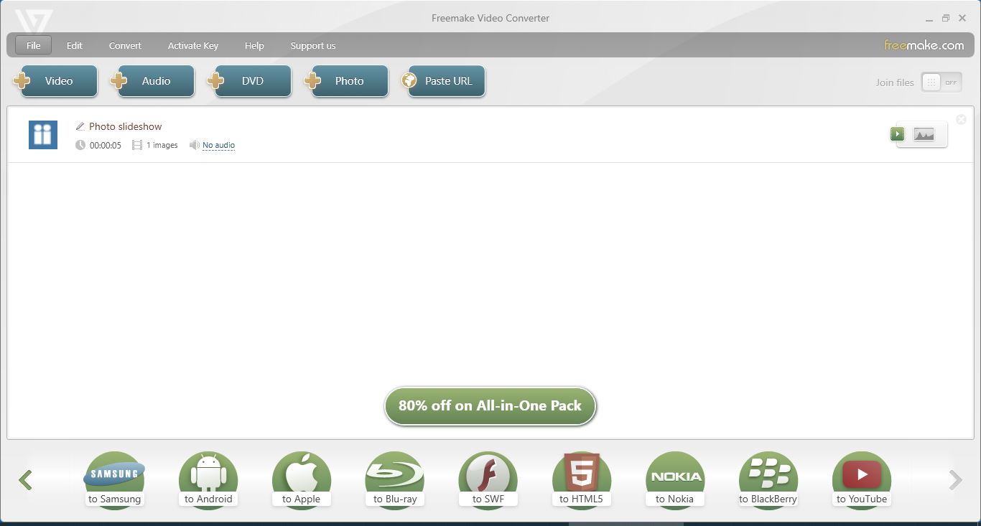
Task: Choose the to Nokia output format
Action: (675, 480)
